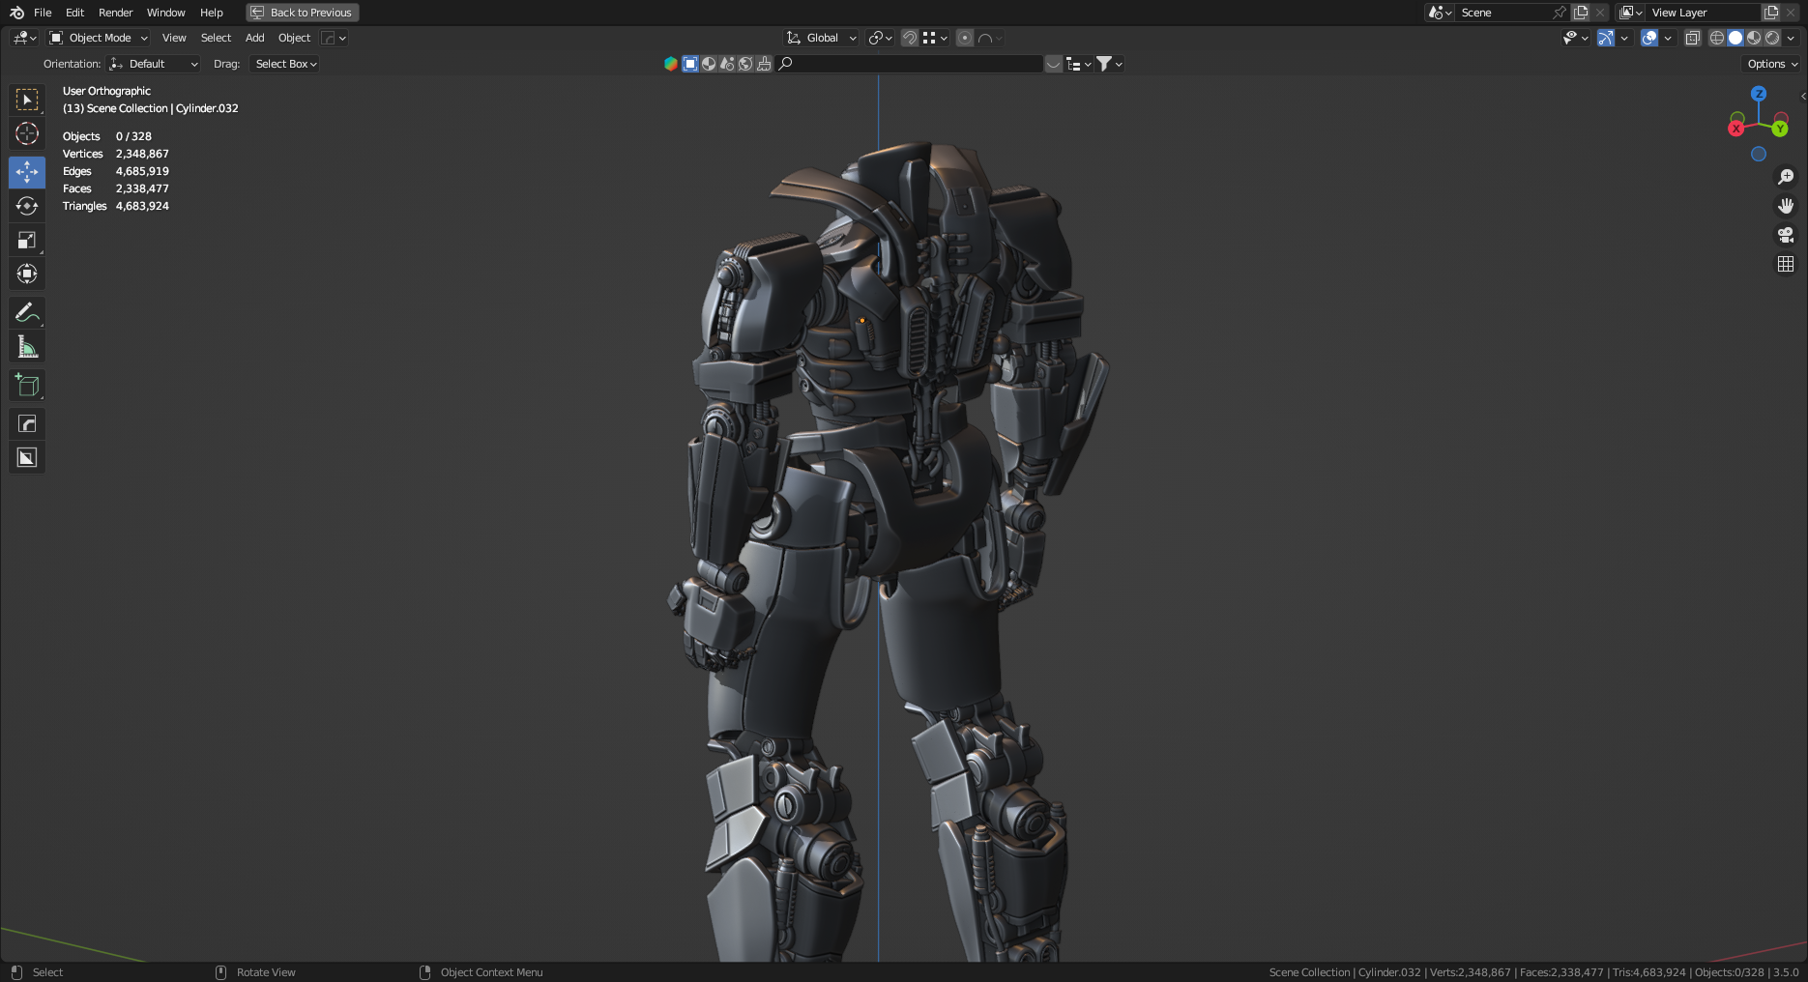The image size is (1808, 982).
Task: Pin the scene with pin icon
Action: pyautogui.click(x=1559, y=13)
